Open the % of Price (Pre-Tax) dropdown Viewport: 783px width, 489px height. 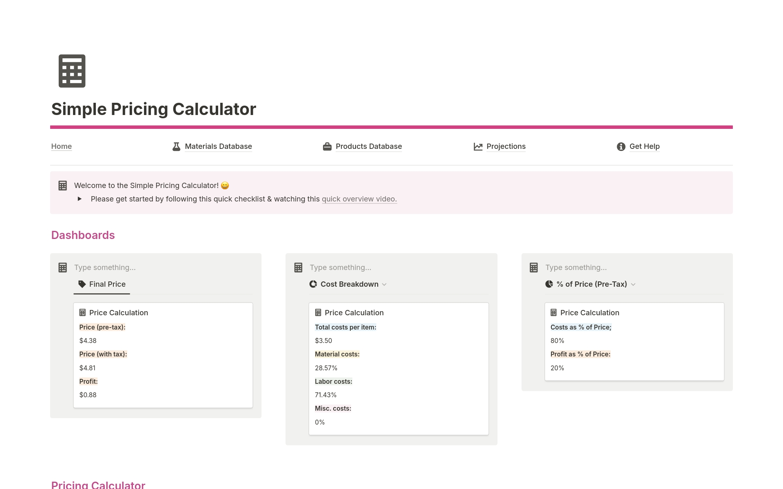633,284
